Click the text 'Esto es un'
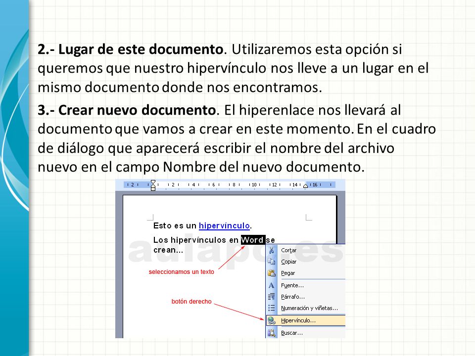Image resolution: width=475 pixels, height=356 pixels. pos(175,226)
